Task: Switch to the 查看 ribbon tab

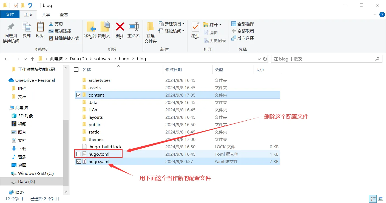Action: pos(64,15)
